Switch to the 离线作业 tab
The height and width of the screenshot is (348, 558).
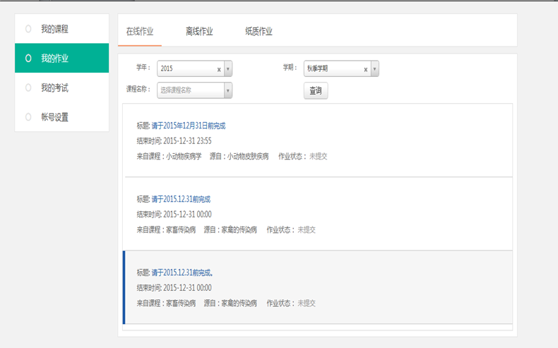pos(199,32)
